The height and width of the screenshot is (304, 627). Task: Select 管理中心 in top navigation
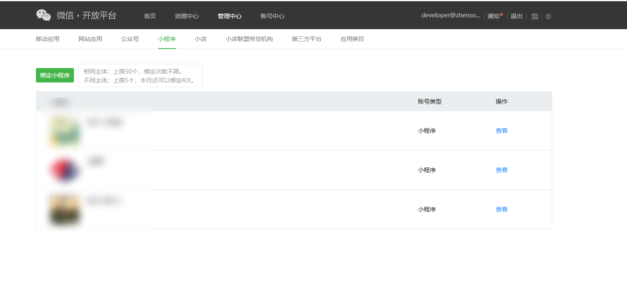coord(230,16)
